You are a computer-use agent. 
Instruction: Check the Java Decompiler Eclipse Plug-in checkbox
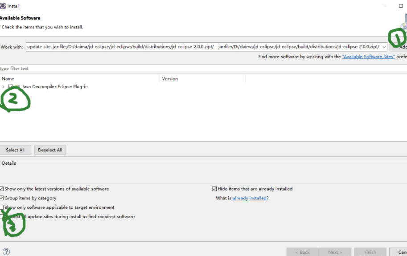[x=11, y=87]
